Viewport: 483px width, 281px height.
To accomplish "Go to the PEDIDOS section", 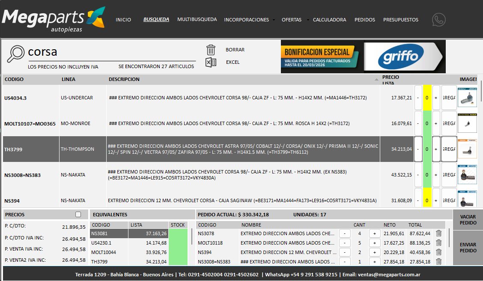I will click(364, 20).
